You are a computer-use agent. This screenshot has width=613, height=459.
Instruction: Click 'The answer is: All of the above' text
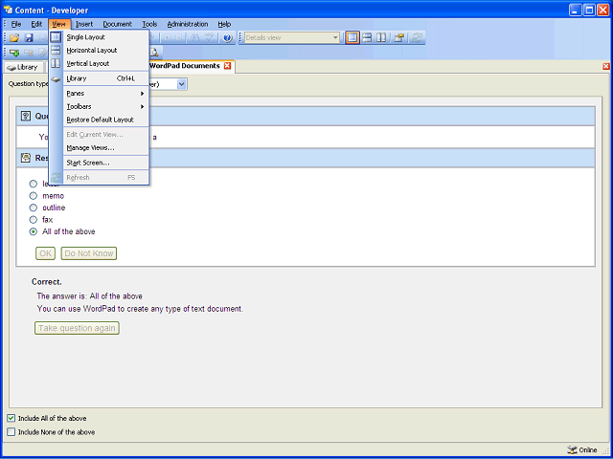pyautogui.click(x=89, y=296)
